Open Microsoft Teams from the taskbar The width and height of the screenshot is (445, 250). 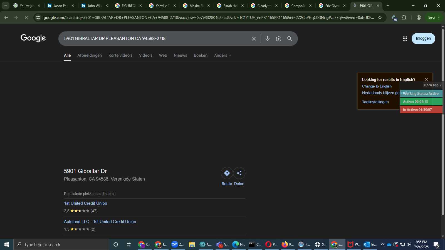pos(222,244)
